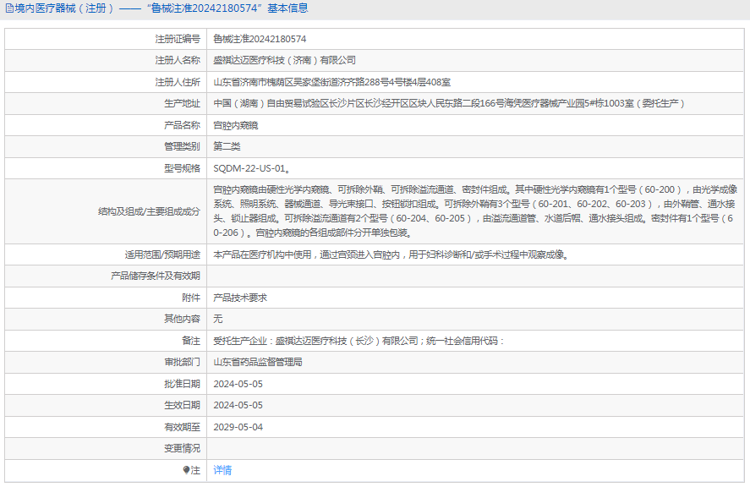Click the 有效期至 label
The image size is (750, 487).
coord(183,427)
